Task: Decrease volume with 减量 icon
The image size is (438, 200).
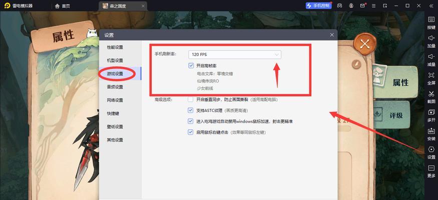Action: 431,59
